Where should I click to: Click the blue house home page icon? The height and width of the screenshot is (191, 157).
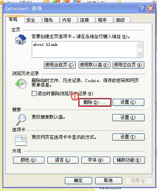21,40
